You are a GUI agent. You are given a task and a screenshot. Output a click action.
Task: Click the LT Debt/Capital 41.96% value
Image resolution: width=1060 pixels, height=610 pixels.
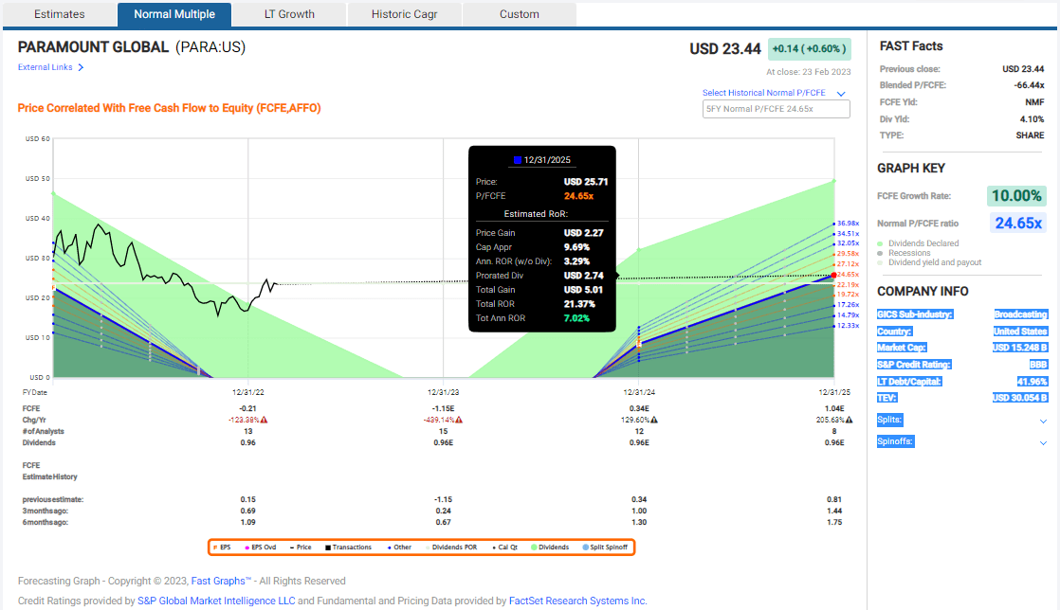[1033, 382]
